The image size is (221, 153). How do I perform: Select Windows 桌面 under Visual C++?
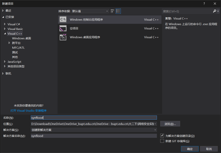tap(22, 38)
